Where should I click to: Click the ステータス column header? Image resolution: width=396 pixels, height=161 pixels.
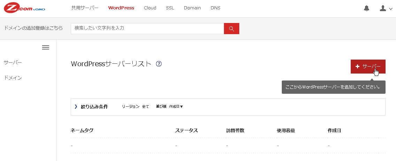(x=186, y=131)
